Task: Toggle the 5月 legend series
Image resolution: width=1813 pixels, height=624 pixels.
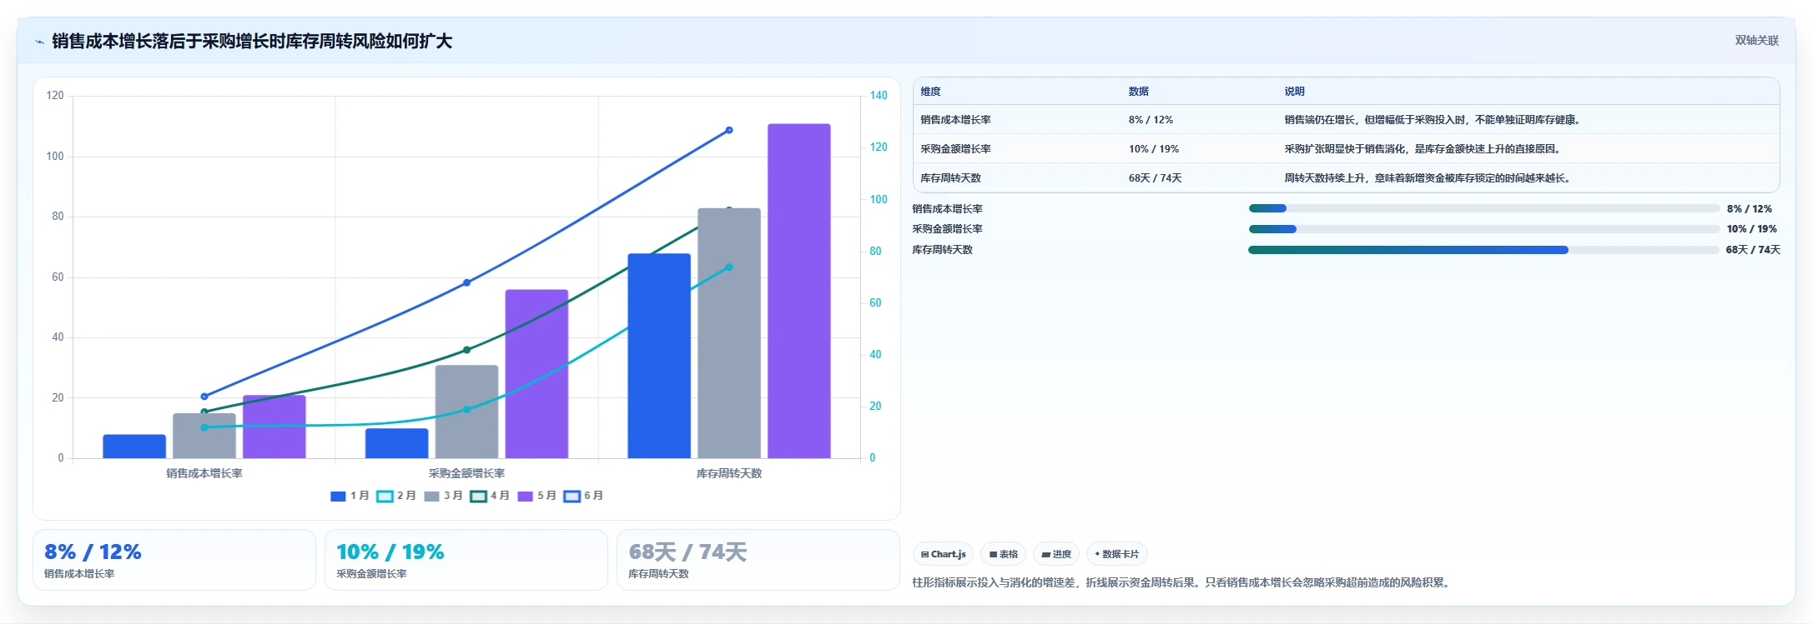Action: [536, 496]
